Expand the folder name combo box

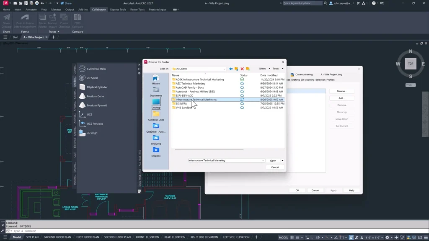pyautogui.click(x=263, y=161)
